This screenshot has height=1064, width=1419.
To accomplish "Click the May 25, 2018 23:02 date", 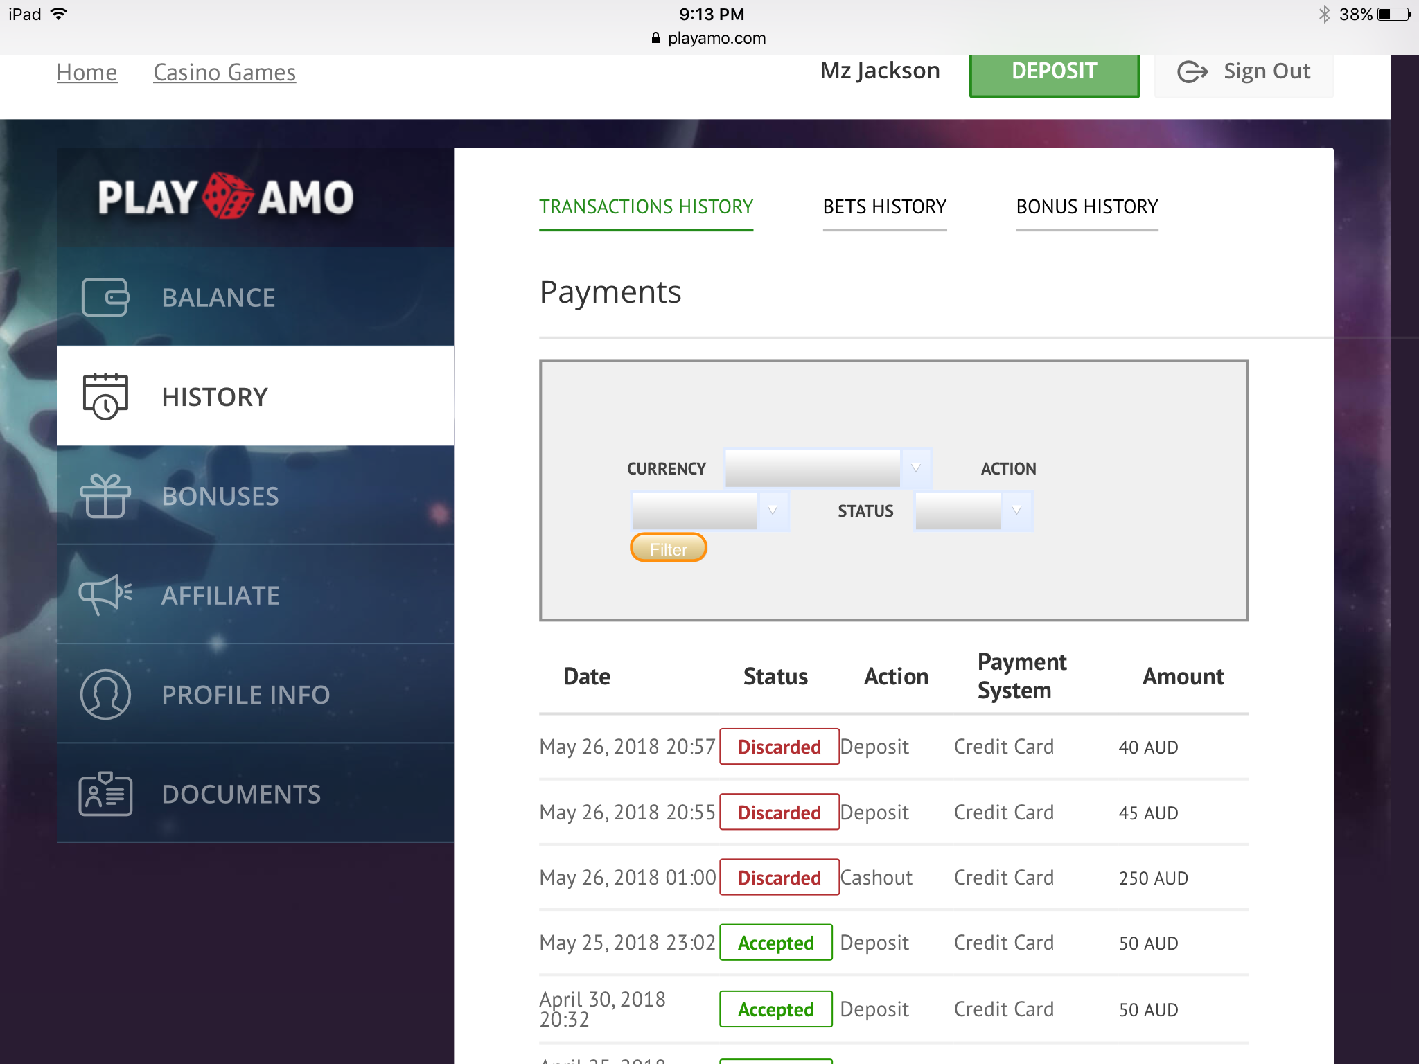I will (x=627, y=943).
